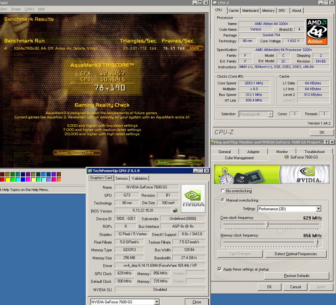Screen dimensions: 336x305
Task: Switch to the Cache tab in CPU-Z
Action: (234, 11)
